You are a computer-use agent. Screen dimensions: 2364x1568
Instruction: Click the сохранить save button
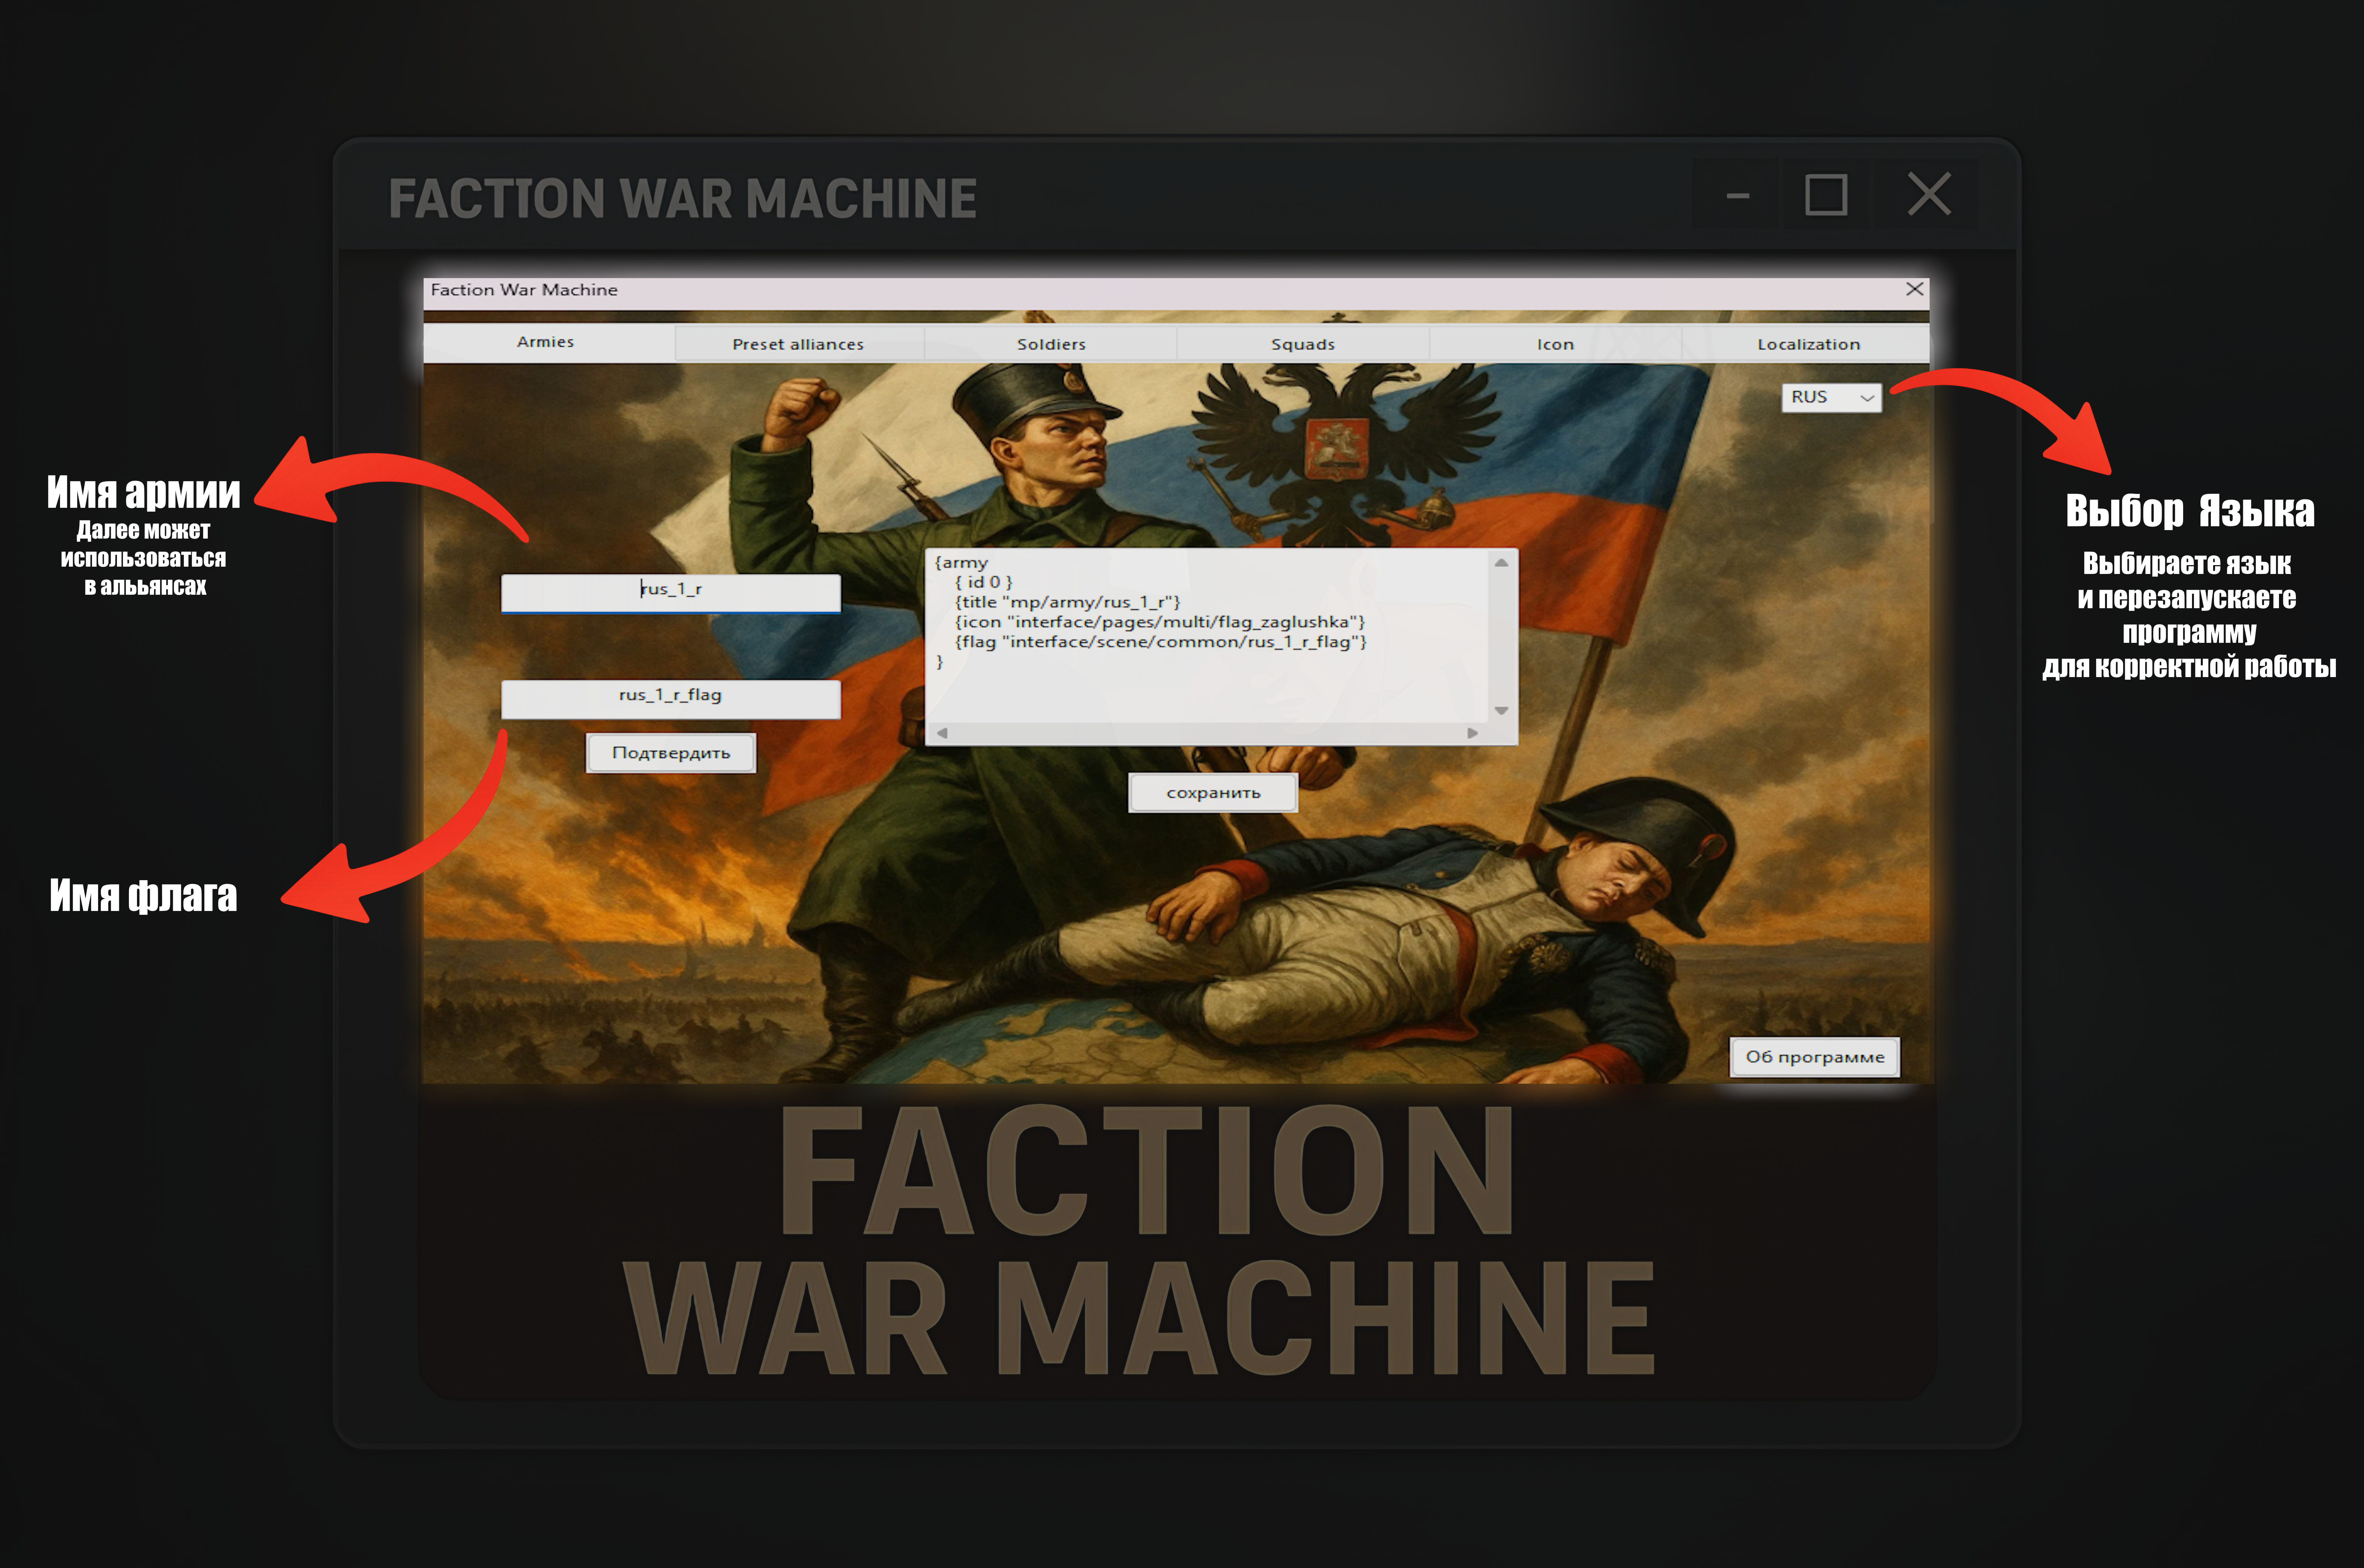(x=1213, y=793)
